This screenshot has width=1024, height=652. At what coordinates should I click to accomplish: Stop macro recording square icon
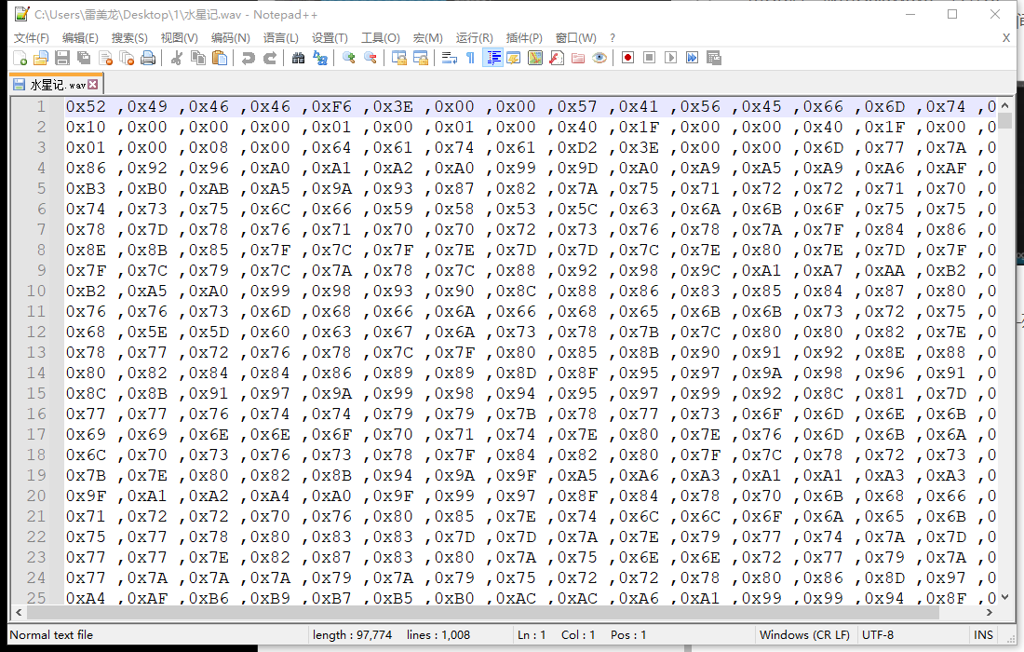coord(649,58)
